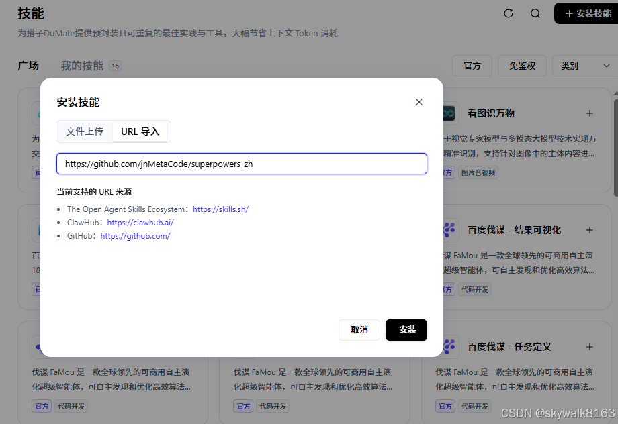
Task: Click the 16 count badge
Action: 115,66
